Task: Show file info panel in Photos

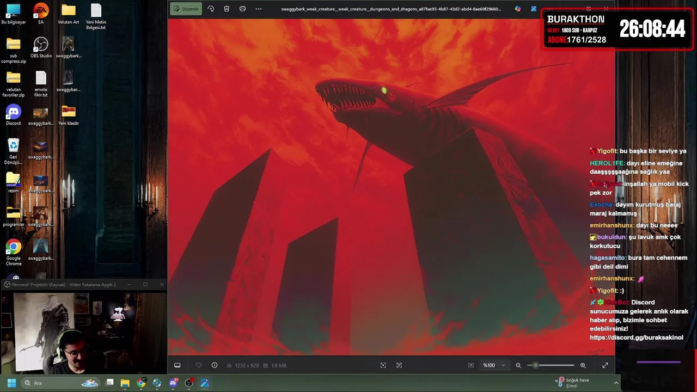Action: coord(215,365)
